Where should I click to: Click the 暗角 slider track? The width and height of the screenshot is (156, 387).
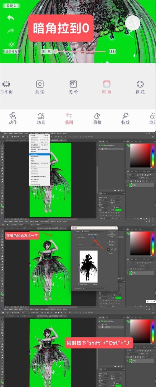(x=80, y=51)
